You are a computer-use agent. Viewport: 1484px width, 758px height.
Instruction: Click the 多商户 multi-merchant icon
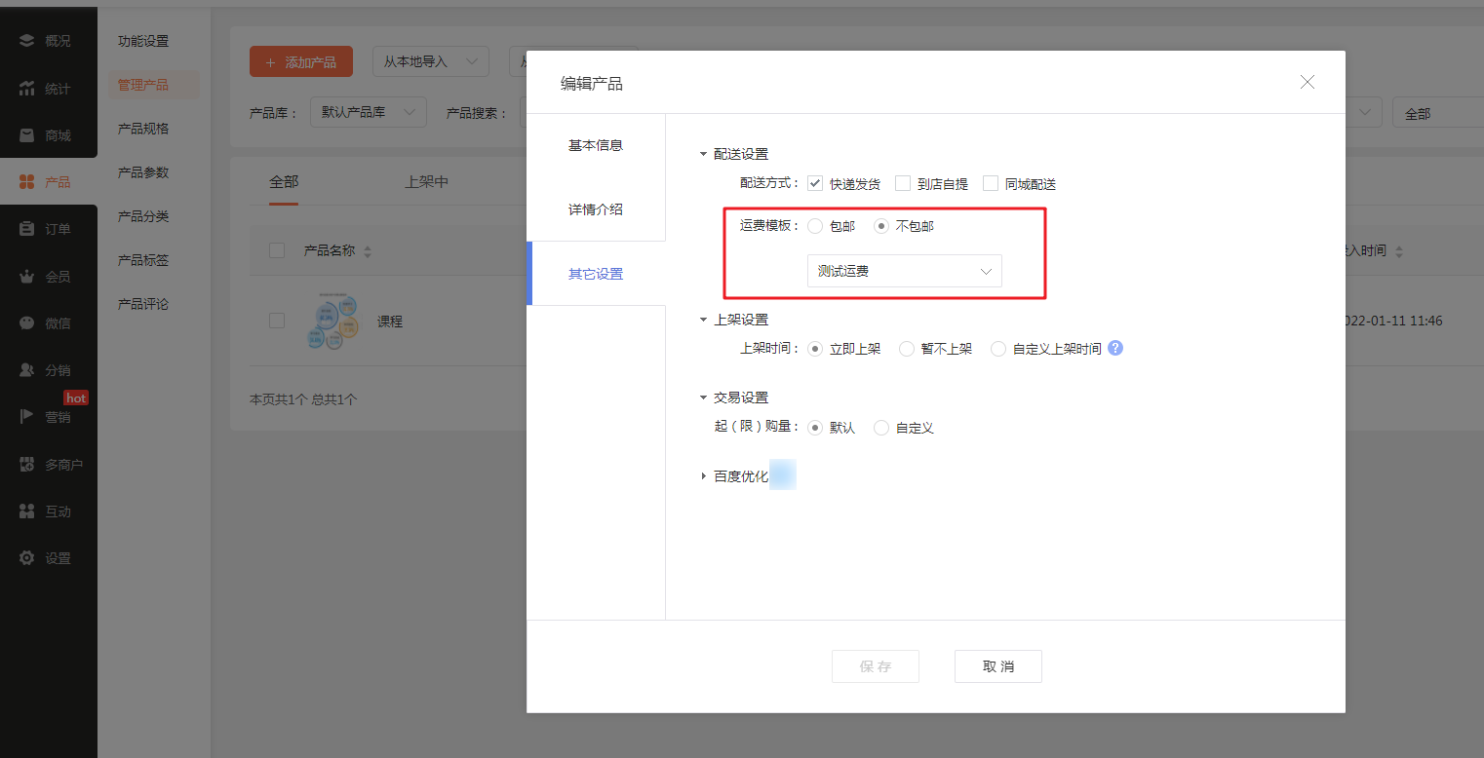pos(26,465)
